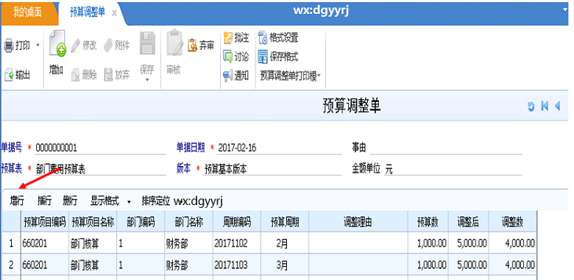This screenshot has height=280, width=574.
Task: Click the Abandon (放弃) icon
Action: [x=108, y=75]
